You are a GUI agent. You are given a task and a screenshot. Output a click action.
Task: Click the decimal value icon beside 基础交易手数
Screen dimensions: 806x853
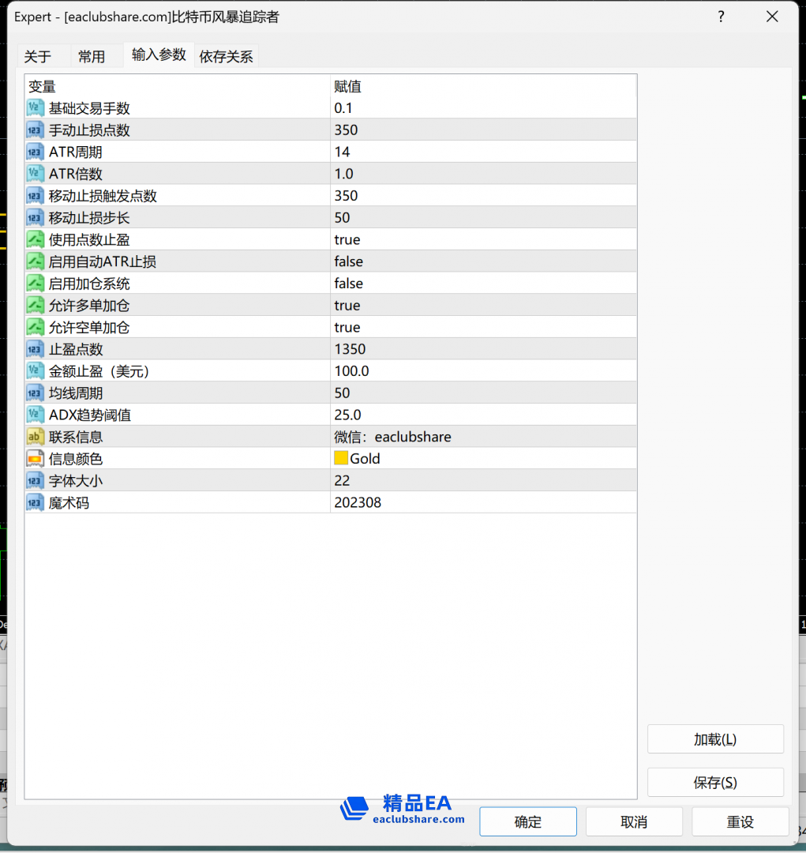[35, 107]
